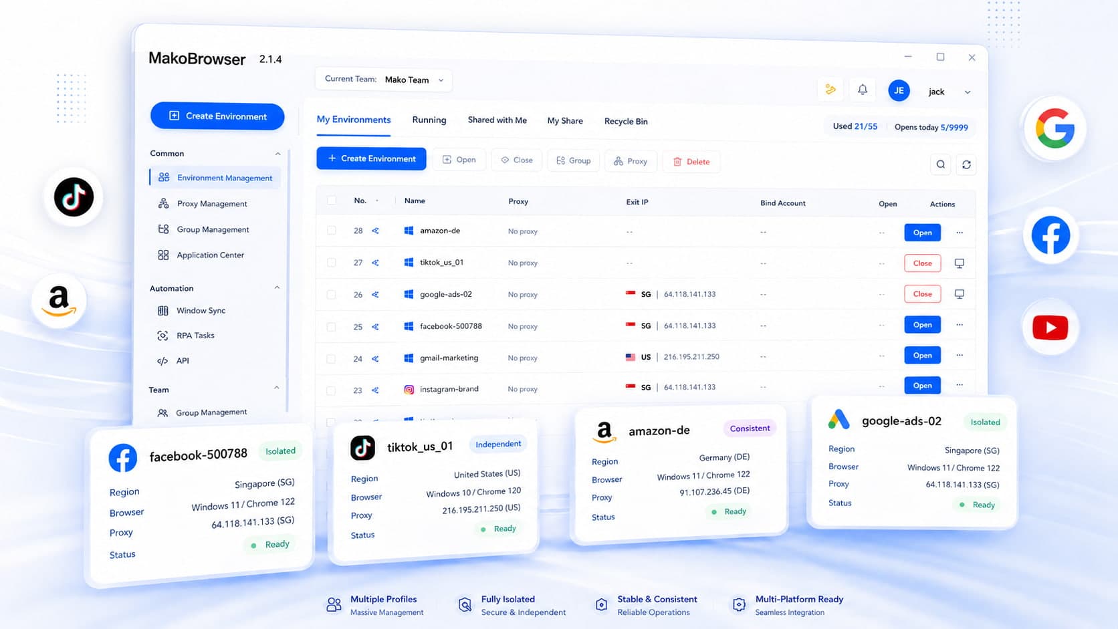1118x629 pixels.
Task: Click the share icon in row 27
Action: tap(376, 263)
